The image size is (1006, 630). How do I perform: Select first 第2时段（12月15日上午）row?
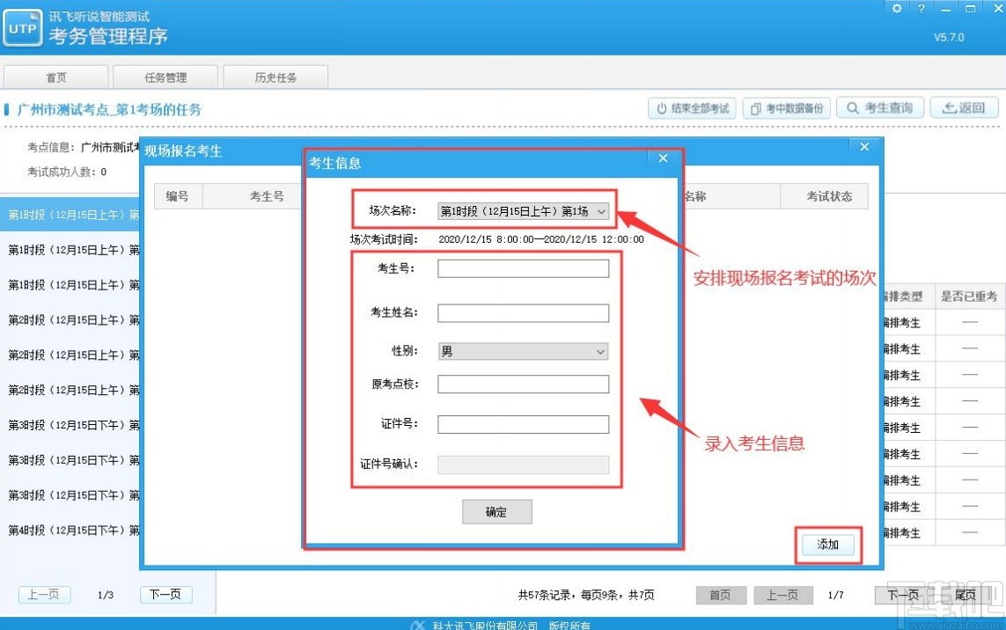[70, 319]
